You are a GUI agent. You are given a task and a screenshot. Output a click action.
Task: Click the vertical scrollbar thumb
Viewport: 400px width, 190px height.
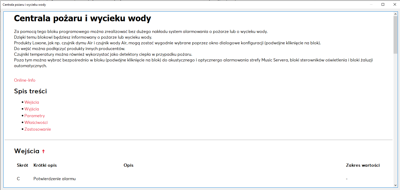(395, 34)
